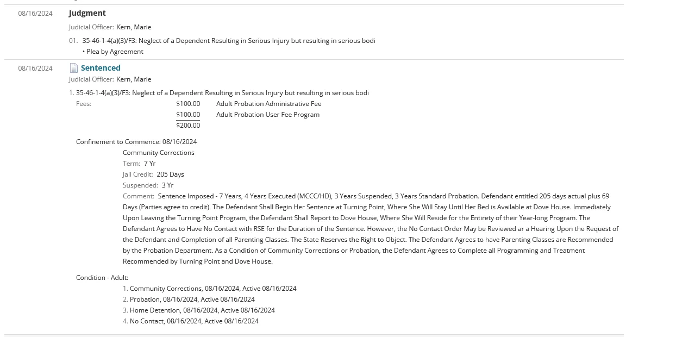695x337 pixels.
Task: Click charge 01 Neglect of a Dependent text
Action: point(228,41)
